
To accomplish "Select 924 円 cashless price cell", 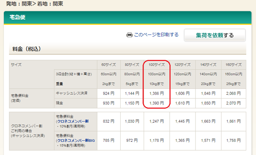I will click(x=109, y=93).
